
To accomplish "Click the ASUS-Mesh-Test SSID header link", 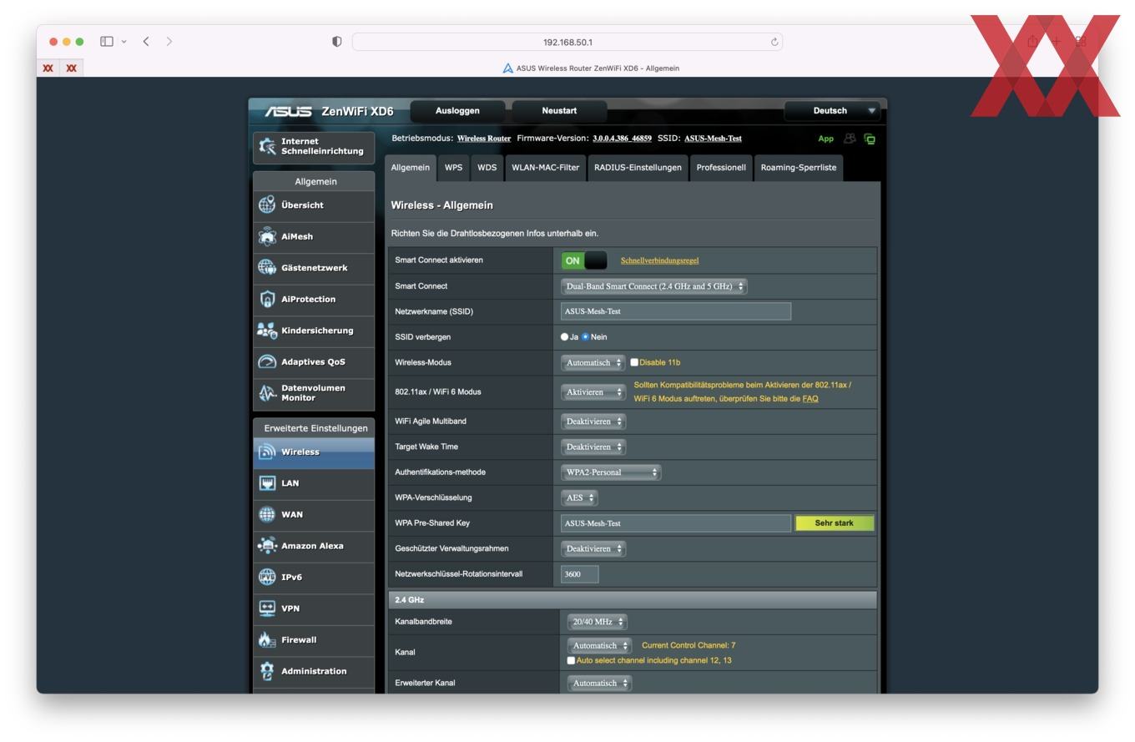I will [713, 139].
